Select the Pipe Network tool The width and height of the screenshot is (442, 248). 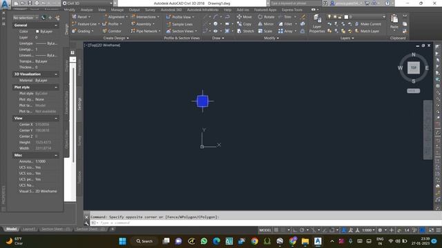[145, 31]
